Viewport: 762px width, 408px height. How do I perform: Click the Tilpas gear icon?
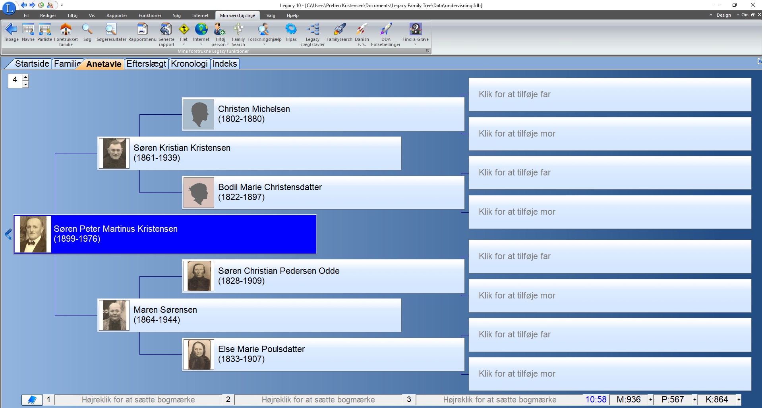291,30
